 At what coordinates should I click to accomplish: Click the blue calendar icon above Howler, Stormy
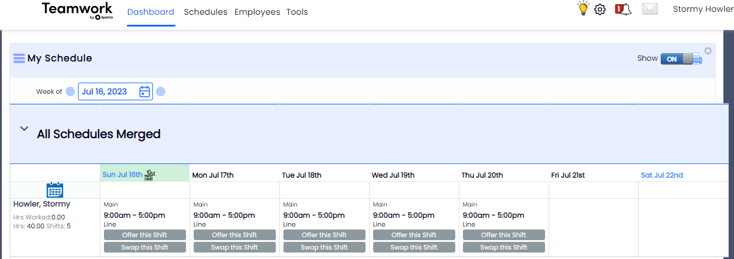point(55,190)
